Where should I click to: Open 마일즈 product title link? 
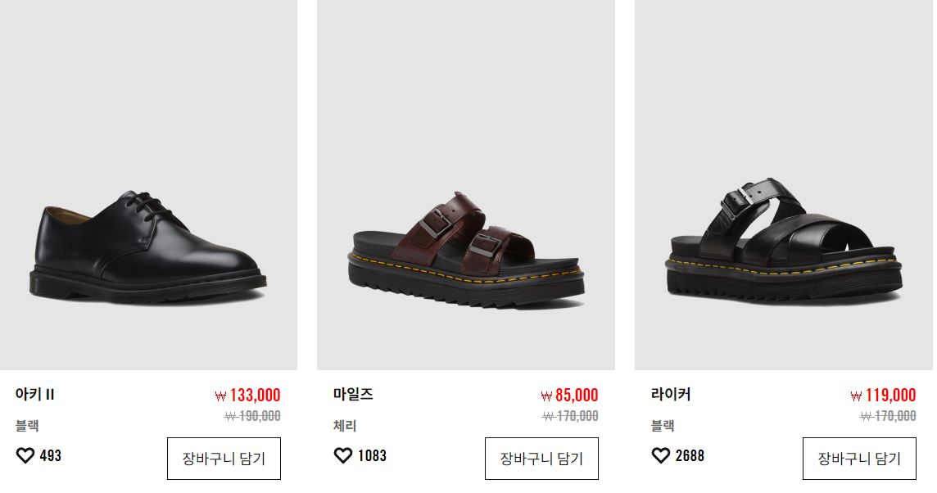tap(353, 395)
